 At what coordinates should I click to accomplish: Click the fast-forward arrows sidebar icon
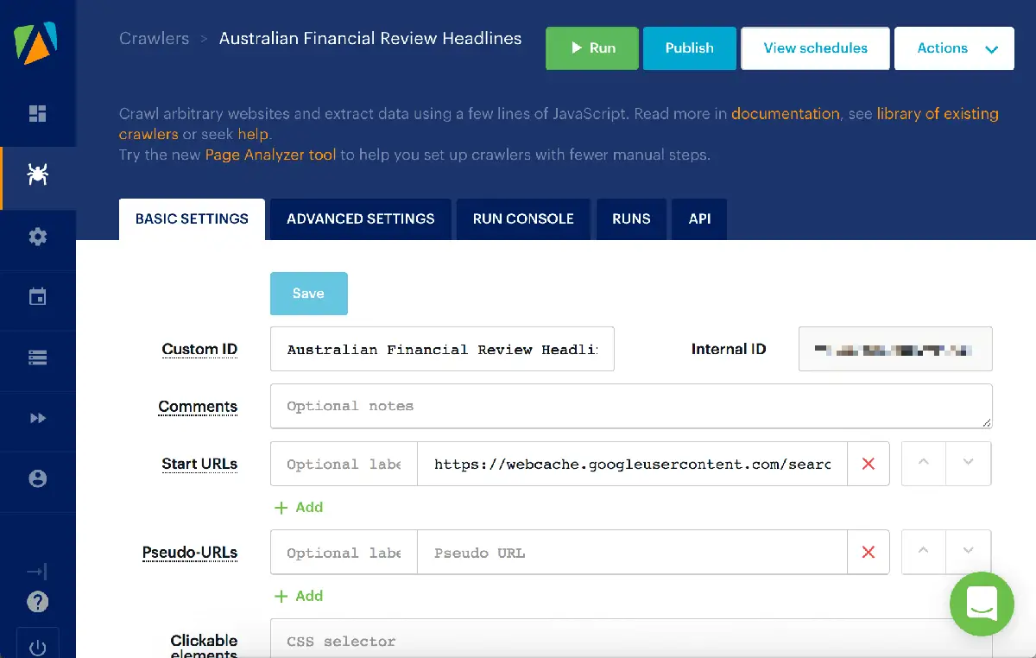(x=37, y=418)
